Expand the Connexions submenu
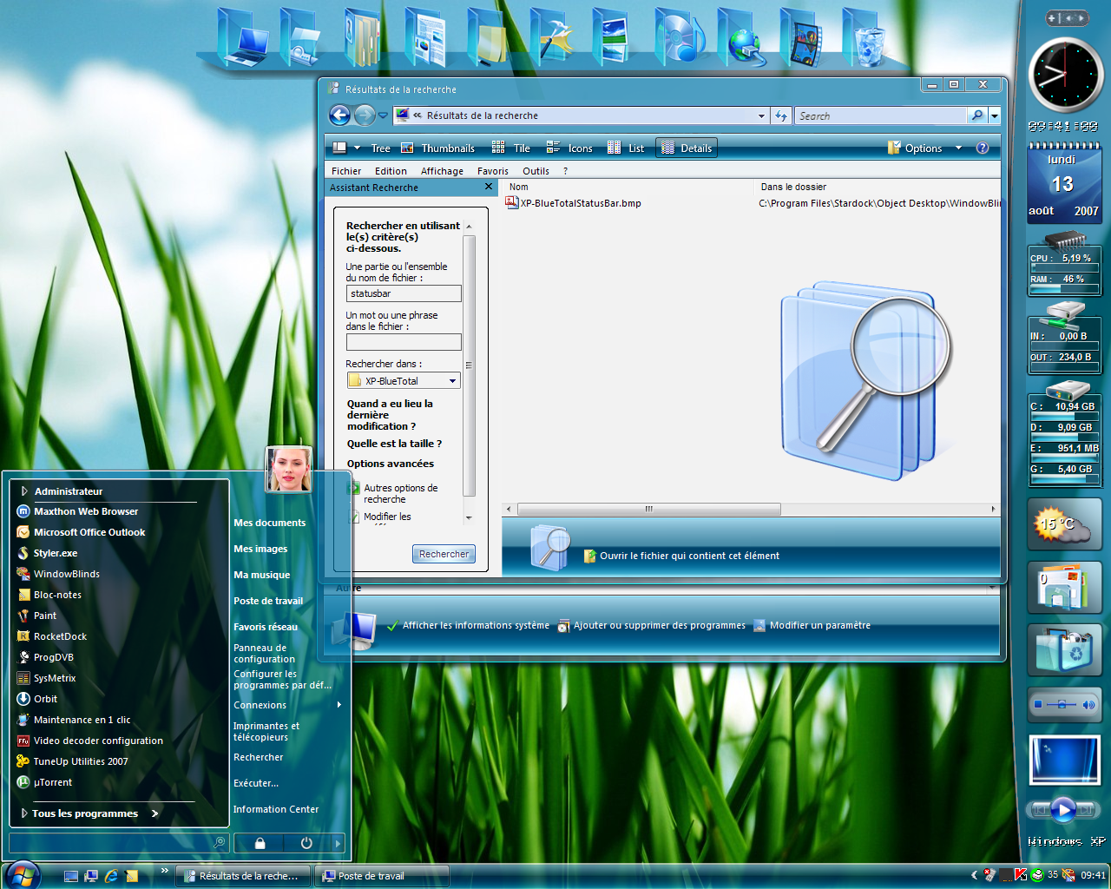 [x=287, y=705]
